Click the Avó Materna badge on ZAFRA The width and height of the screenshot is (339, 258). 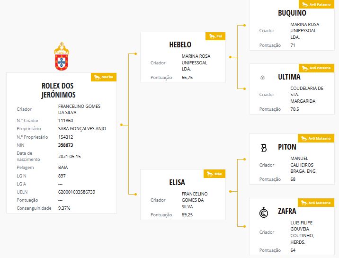tap(316, 203)
